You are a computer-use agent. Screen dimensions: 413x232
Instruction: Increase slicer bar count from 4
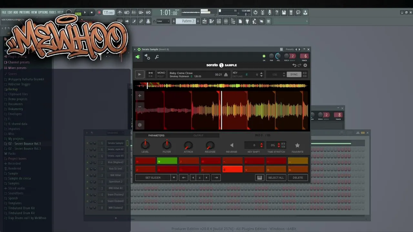[207, 178]
